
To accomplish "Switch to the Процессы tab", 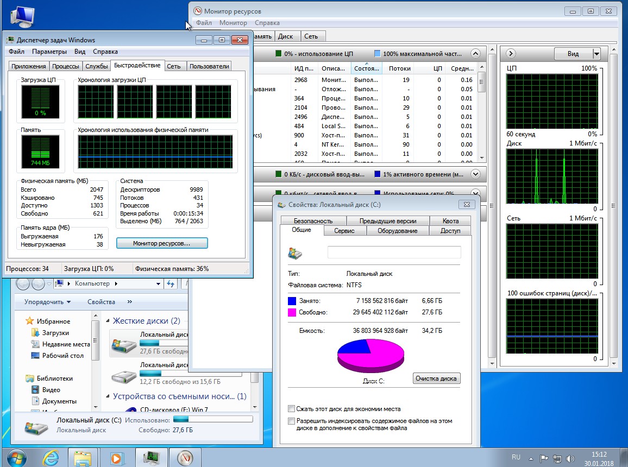I will coord(65,66).
